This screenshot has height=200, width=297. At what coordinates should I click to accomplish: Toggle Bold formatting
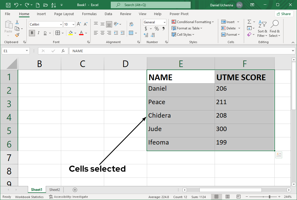coord(32,33)
